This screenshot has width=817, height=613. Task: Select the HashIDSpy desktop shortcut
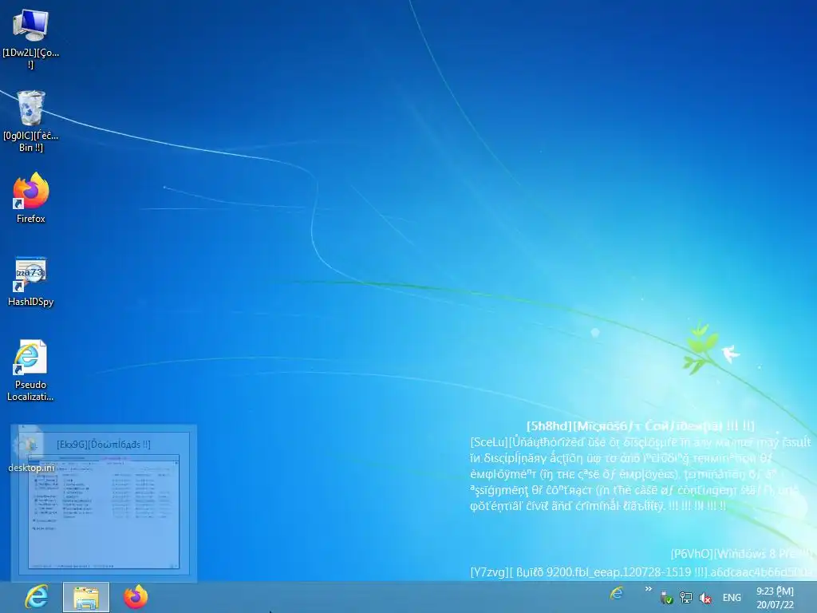click(31, 281)
